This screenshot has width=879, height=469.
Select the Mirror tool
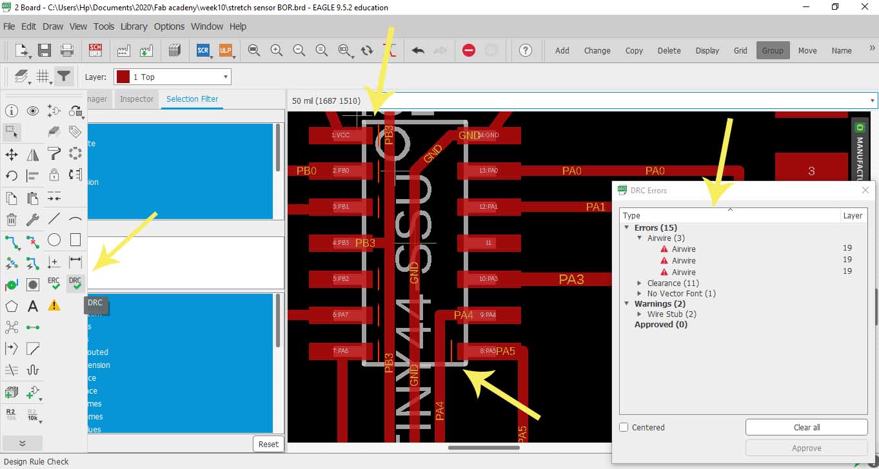pos(33,154)
